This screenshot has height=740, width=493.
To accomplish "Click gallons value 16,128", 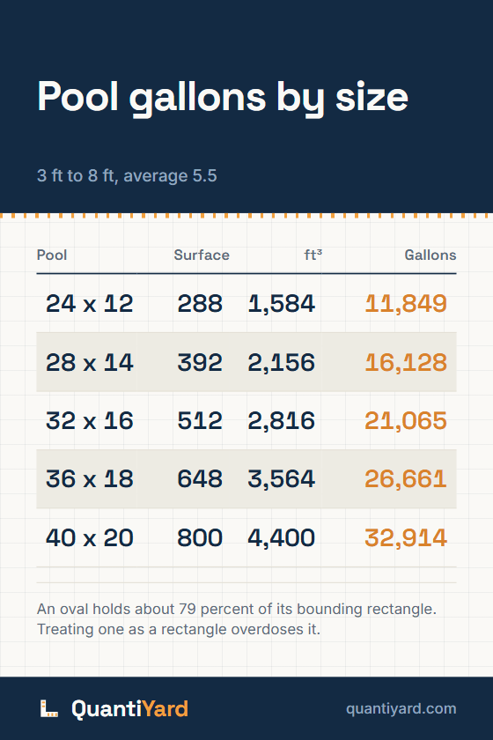I will pos(406,362).
